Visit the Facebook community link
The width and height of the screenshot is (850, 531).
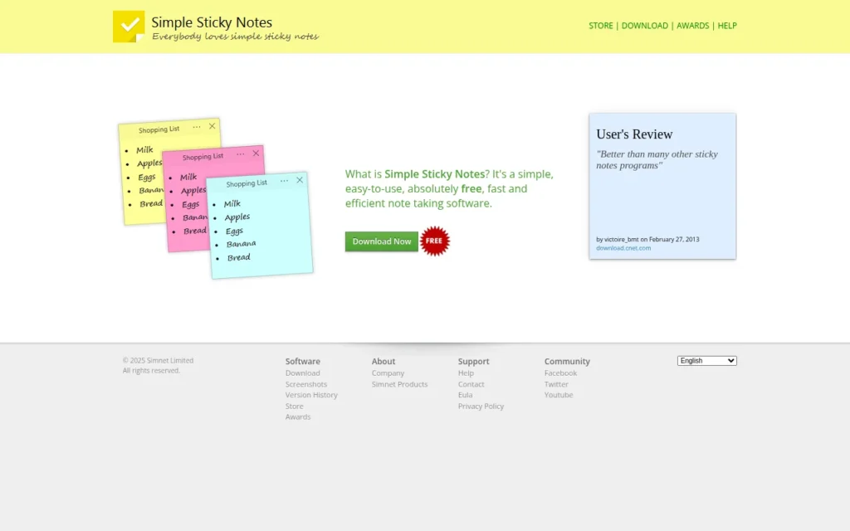(x=560, y=373)
